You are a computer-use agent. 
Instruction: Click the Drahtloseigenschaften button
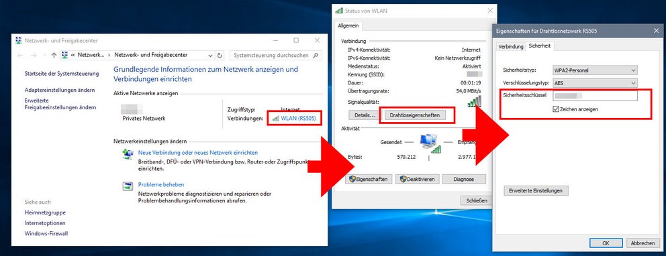415,115
